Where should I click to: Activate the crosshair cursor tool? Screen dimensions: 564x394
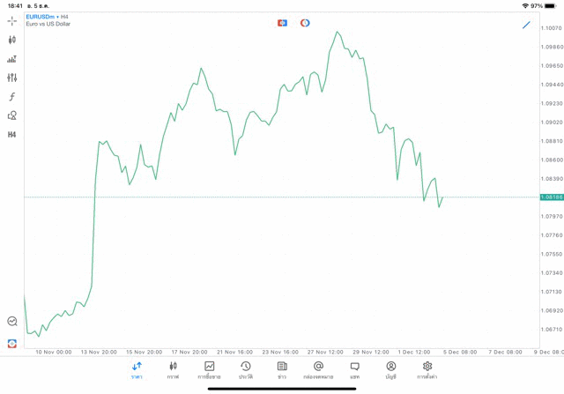point(12,20)
